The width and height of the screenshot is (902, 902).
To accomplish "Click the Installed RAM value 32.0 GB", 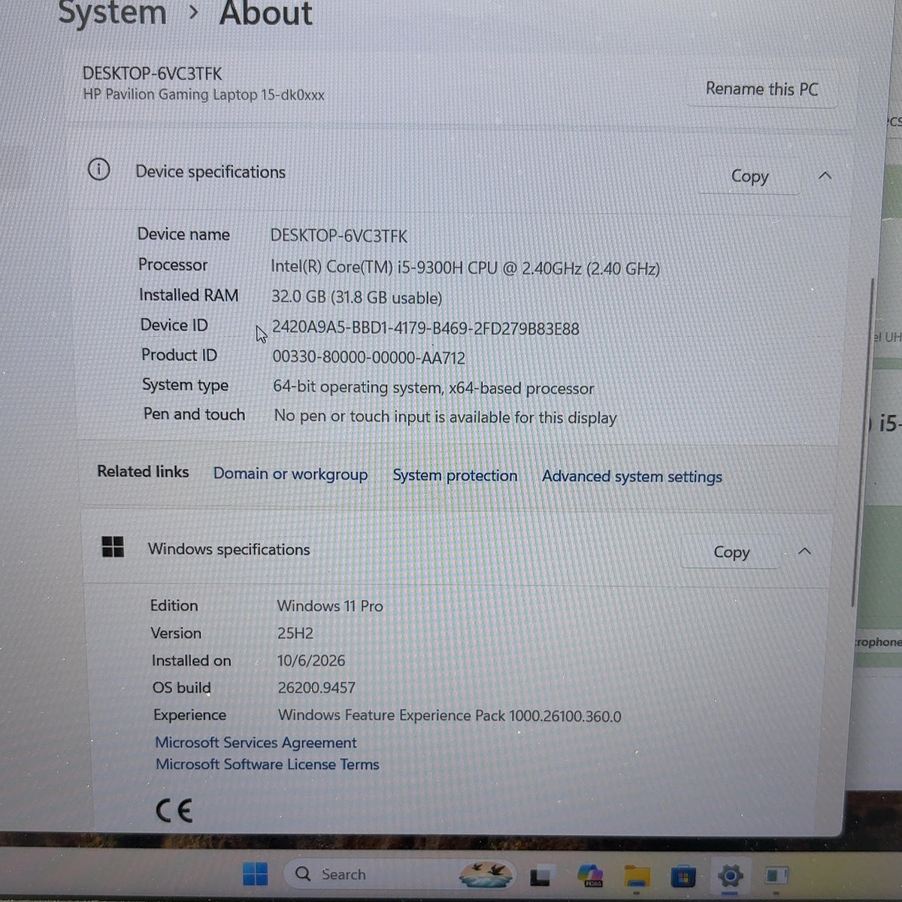I will 356,297.
